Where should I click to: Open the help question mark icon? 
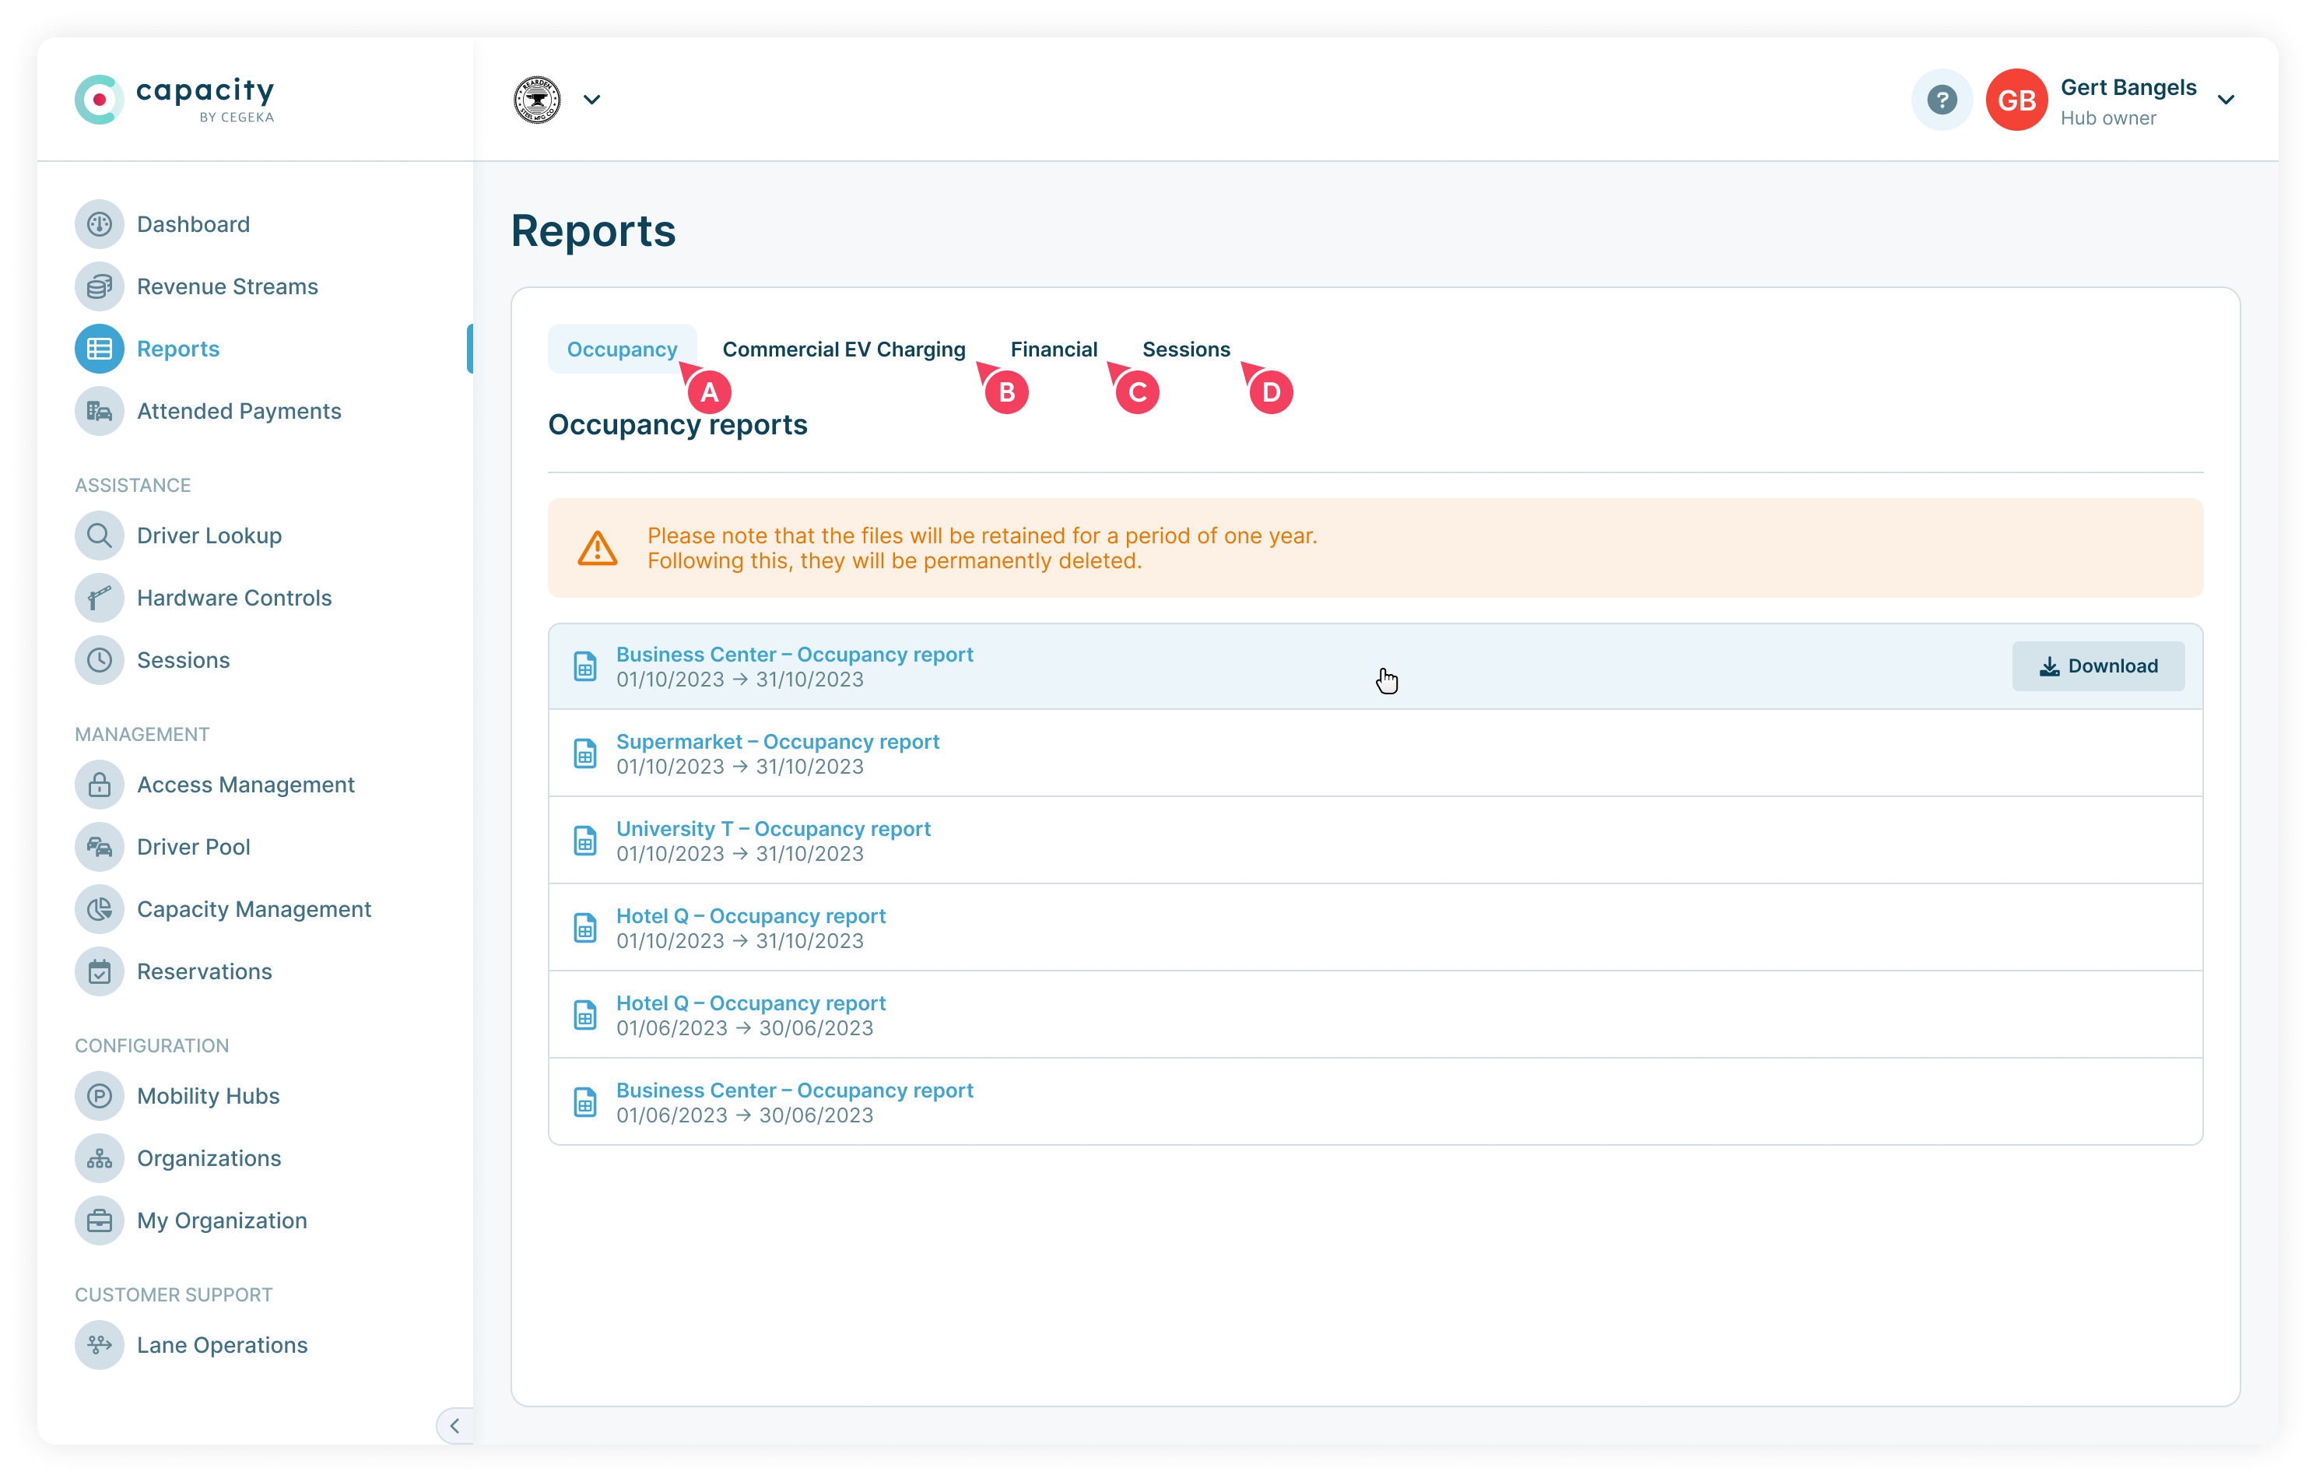point(1941,99)
